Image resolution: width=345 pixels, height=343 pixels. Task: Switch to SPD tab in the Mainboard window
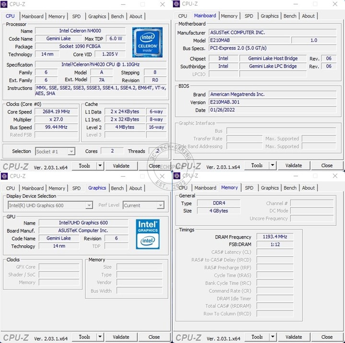coord(249,16)
